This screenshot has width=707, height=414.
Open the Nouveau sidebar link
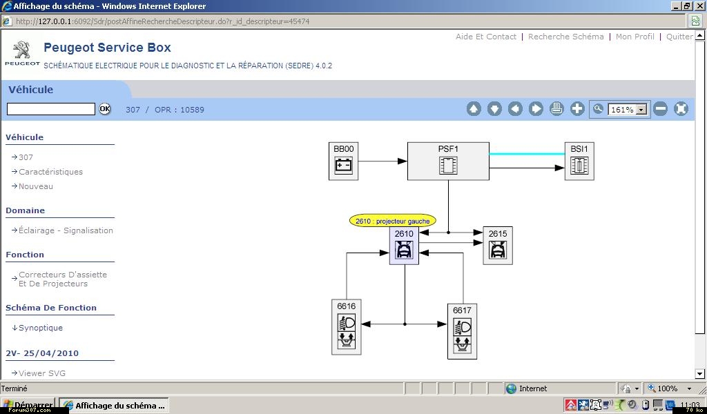[36, 186]
